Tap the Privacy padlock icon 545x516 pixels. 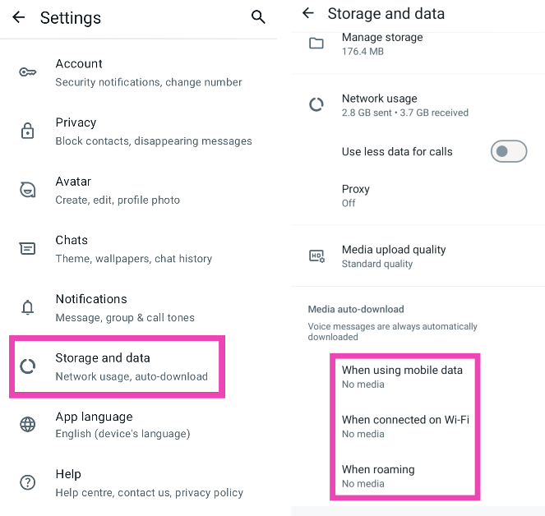point(27,131)
